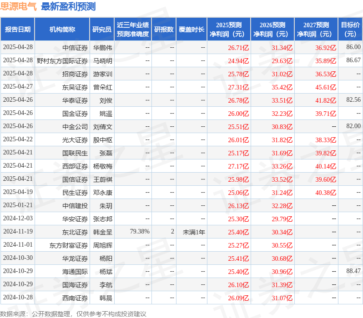Click analyst 韩晨 in the last row
This screenshot has height=318, width=363.
[x=106, y=298]
